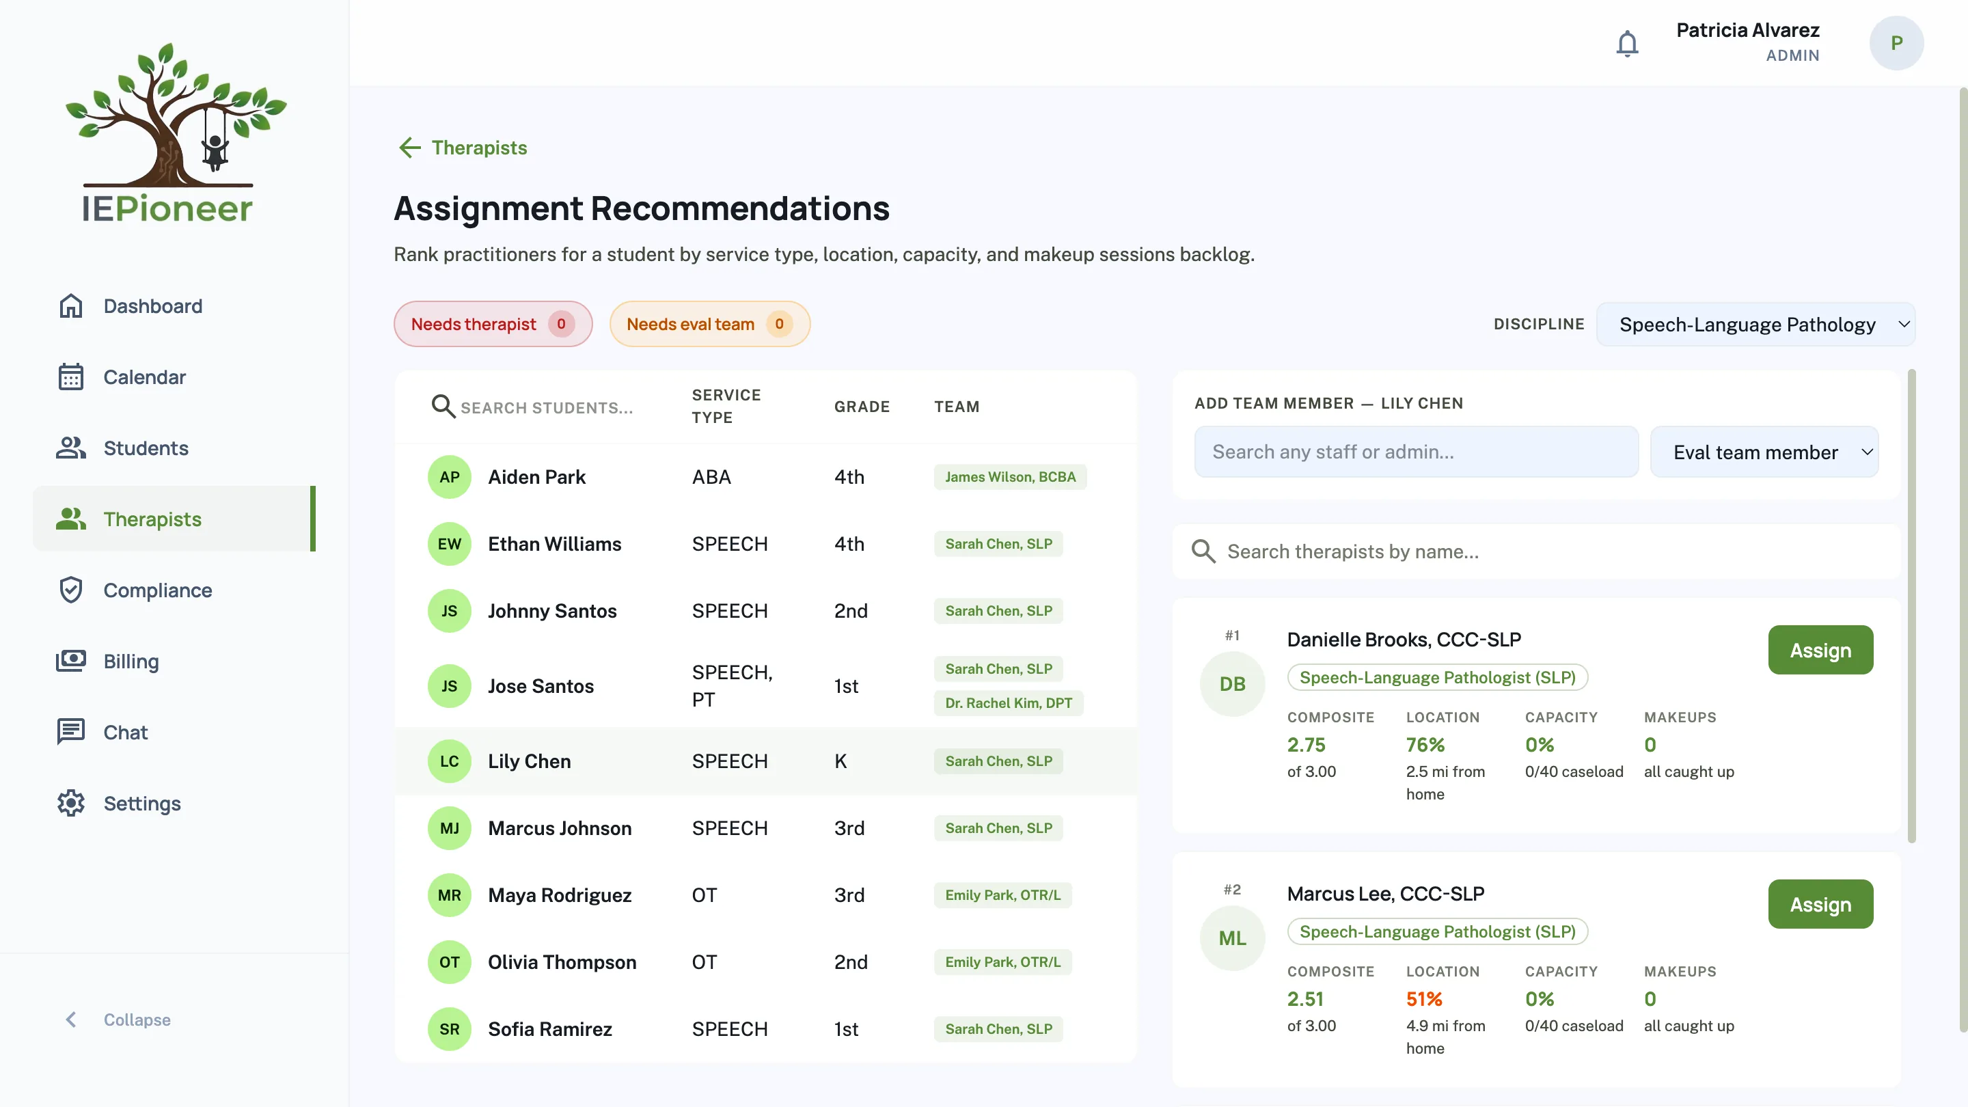Assign Marcus Lee to the student
The image size is (1968, 1107).
click(x=1820, y=905)
